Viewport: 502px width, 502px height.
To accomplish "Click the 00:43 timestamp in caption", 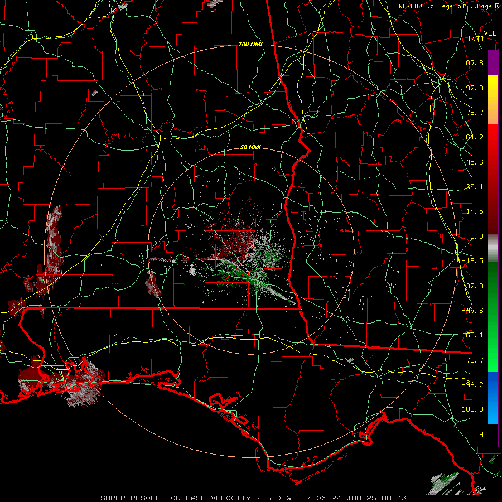I will click(x=394, y=498).
